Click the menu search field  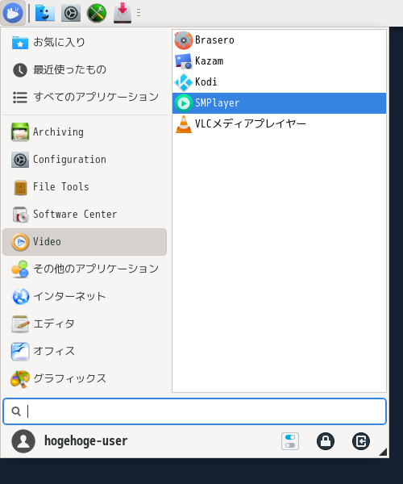194,411
